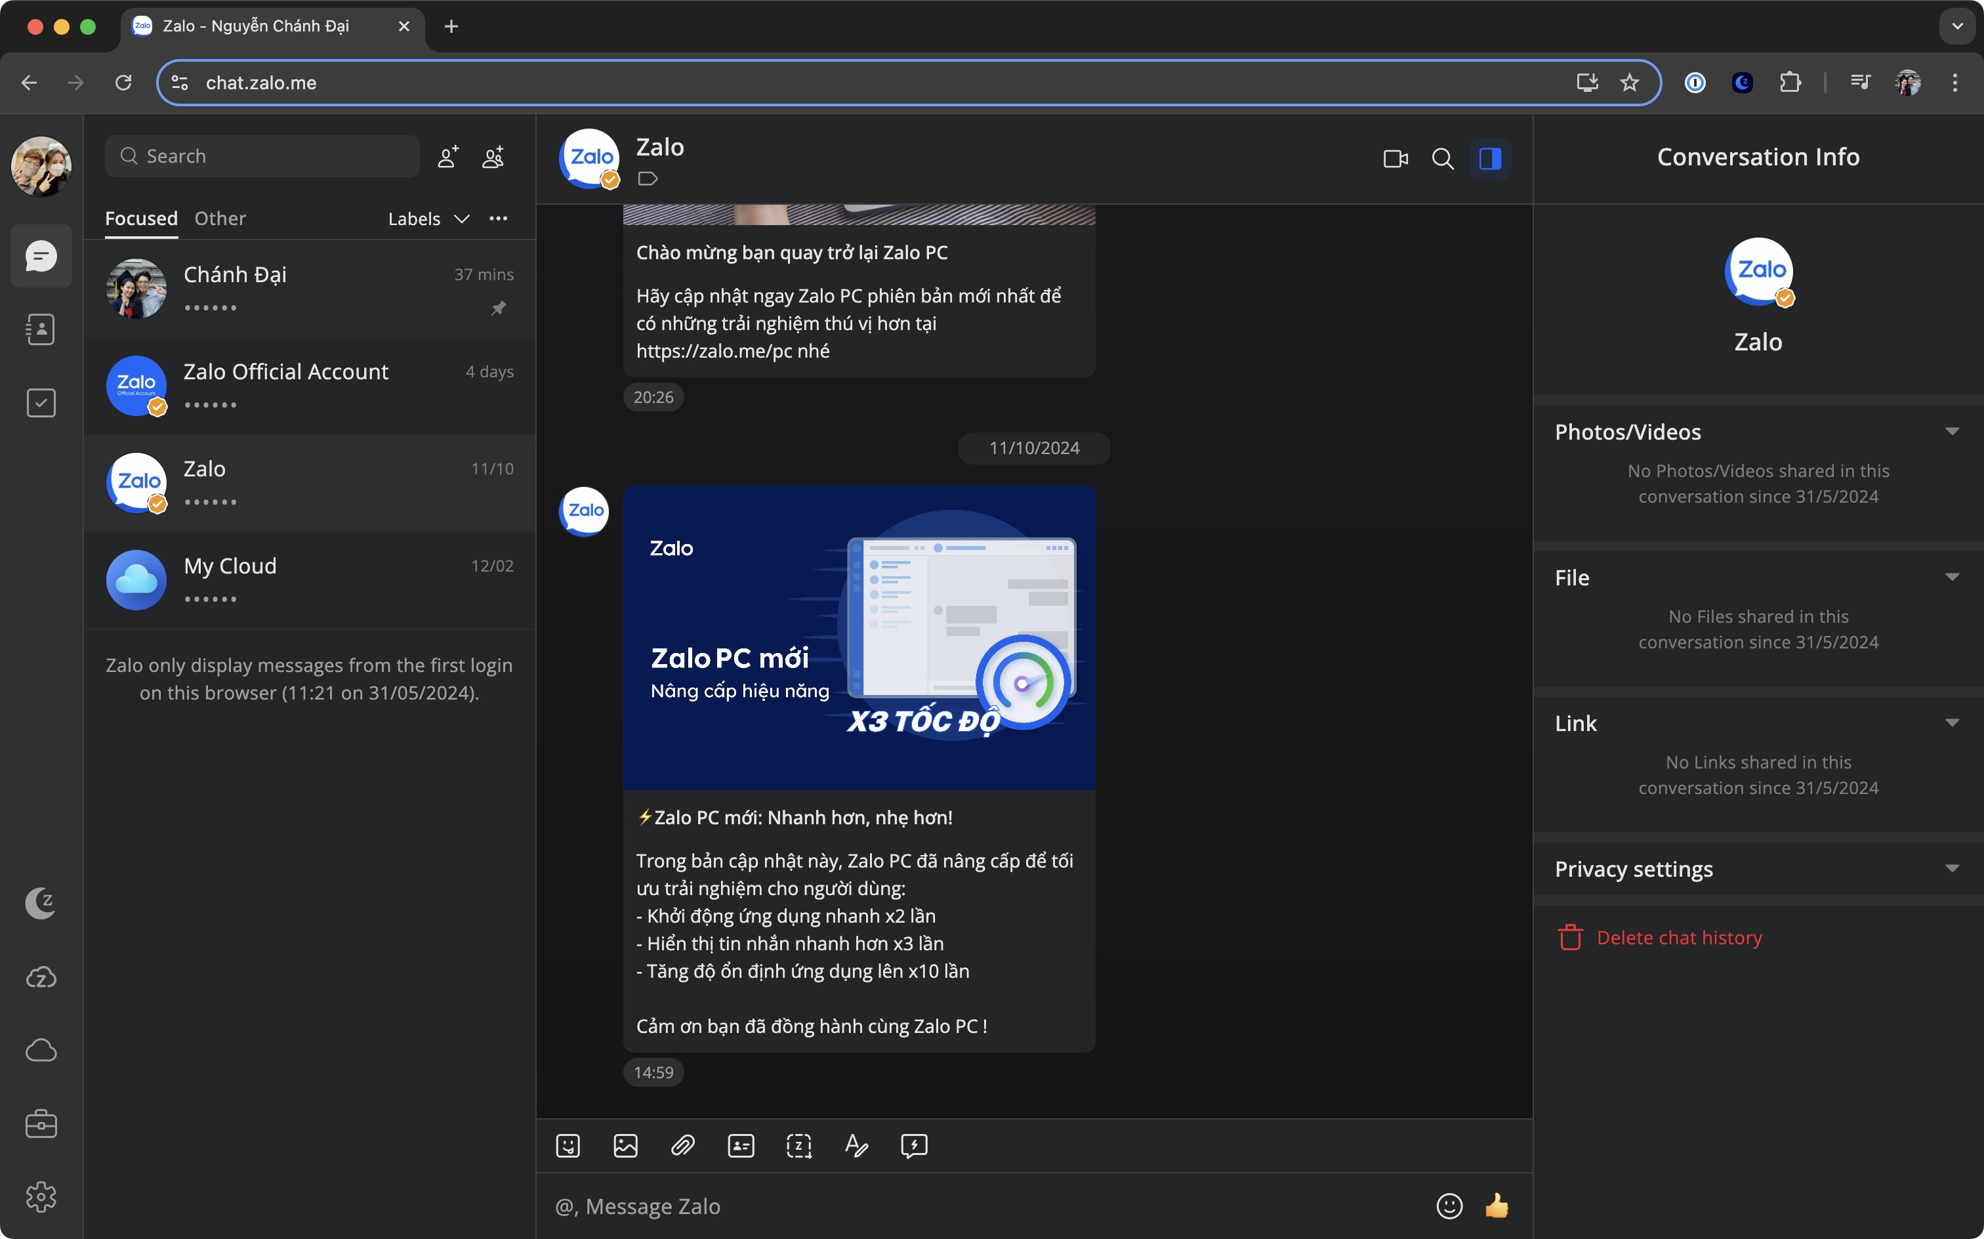Viewport: 1984px width, 1239px height.
Task: Open Chrome extensions puzzle icon
Action: point(1790,83)
